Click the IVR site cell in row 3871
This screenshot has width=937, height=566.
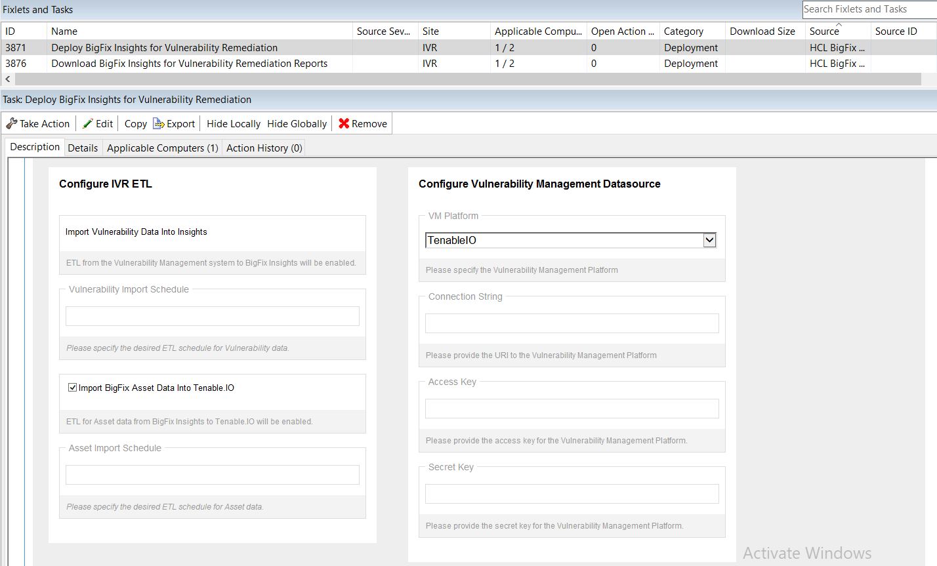pos(430,48)
